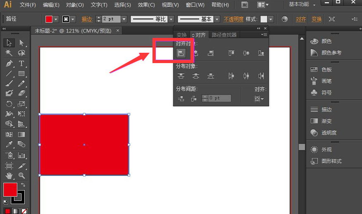Click vertical align bottom icon
The image size is (362, 214).
point(261,53)
